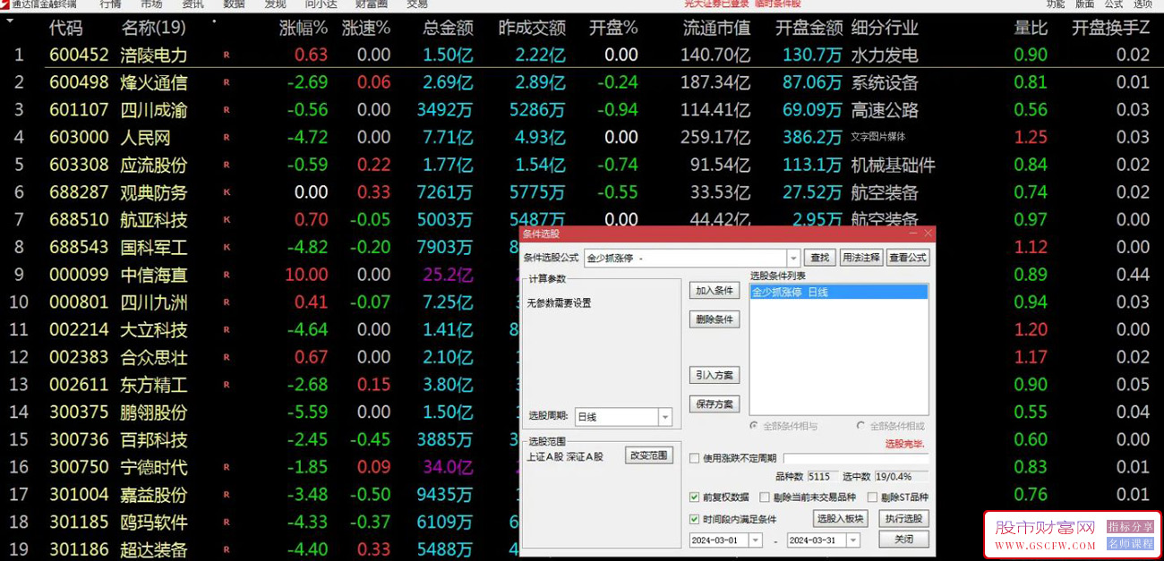Open the 公式 menu at top right
Image resolution: width=1164 pixels, height=561 pixels.
pos(1114,4)
